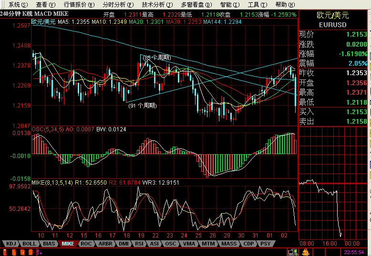Click the 16:00 time label on intraday chart
The width and height of the screenshot is (371, 256).
pyautogui.click(x=330, y=244)
